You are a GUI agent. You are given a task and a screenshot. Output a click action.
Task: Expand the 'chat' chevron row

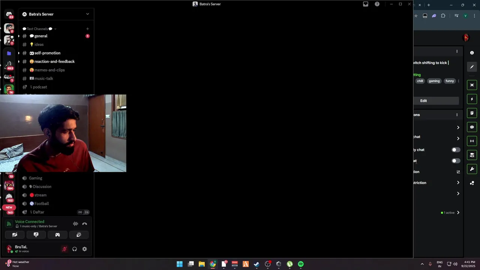pos(458,138)
